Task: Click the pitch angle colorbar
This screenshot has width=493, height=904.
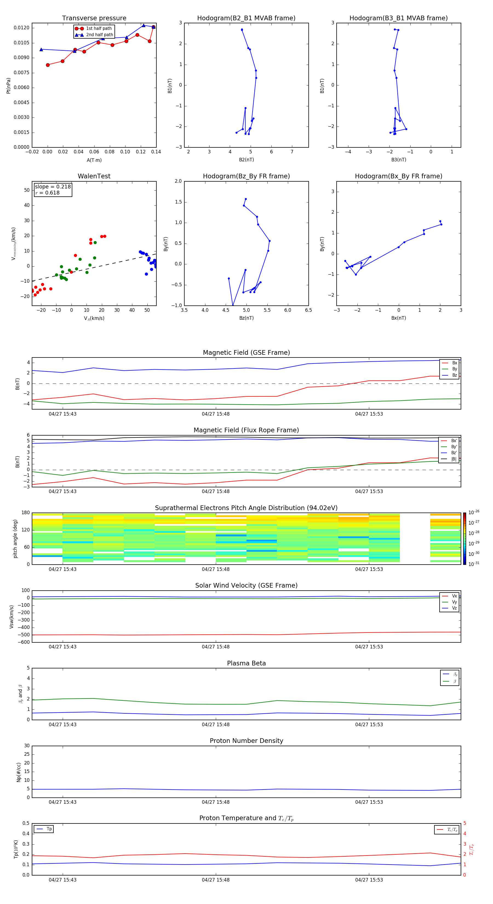Action: coord(465,539)
